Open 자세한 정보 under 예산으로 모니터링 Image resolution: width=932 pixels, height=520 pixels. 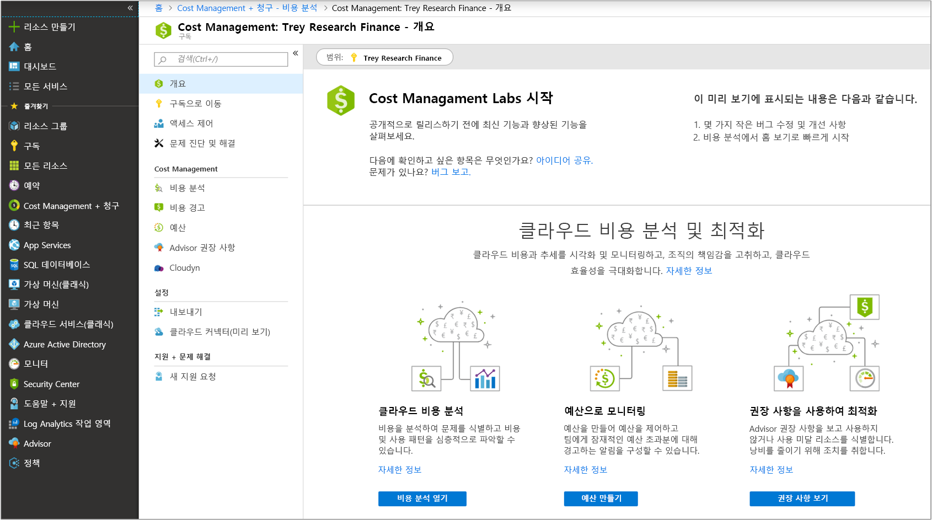point(586,470)
